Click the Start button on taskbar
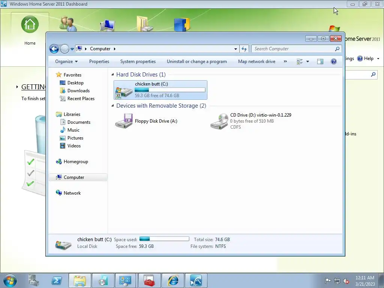The width and height of the screenshot is (384, 288). [10, 280]
